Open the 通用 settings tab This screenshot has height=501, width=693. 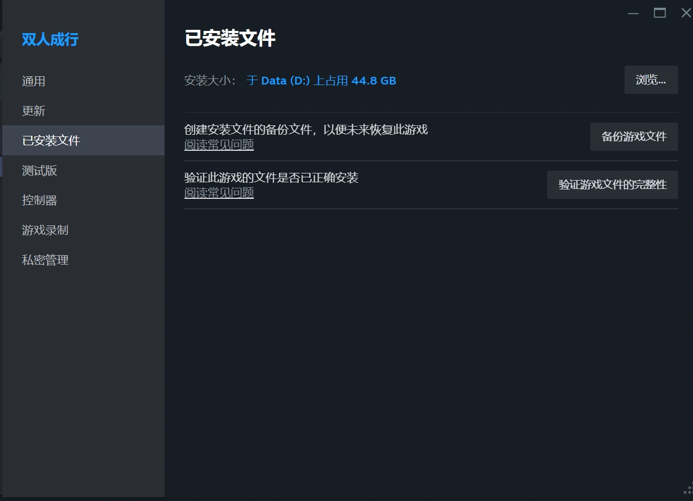(x=34, y=81)
